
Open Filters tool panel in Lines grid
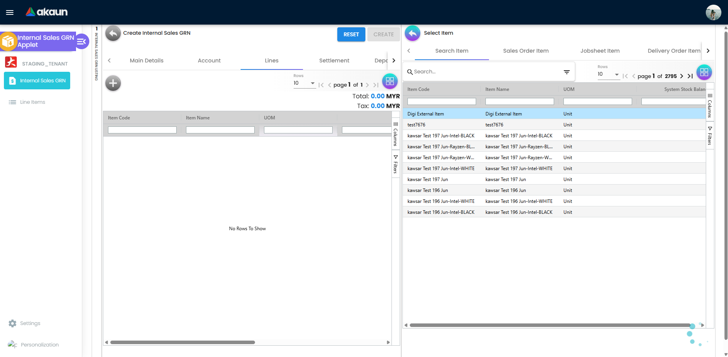(395, 164)
